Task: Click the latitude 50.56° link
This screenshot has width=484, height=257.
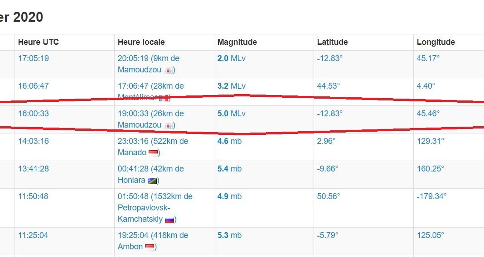Action: (329, 196)
